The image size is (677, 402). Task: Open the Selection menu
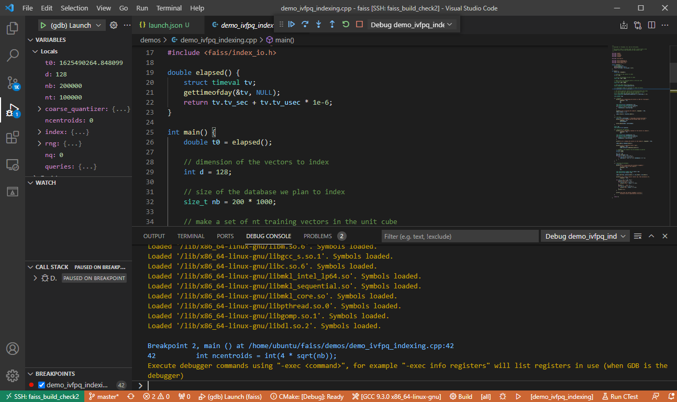[x=74, y=8]
